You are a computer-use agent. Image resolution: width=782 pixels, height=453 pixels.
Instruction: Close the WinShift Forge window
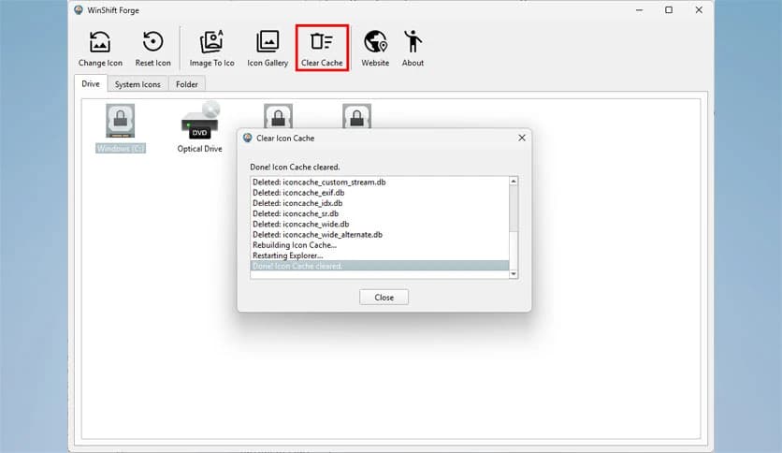[699, 10]
